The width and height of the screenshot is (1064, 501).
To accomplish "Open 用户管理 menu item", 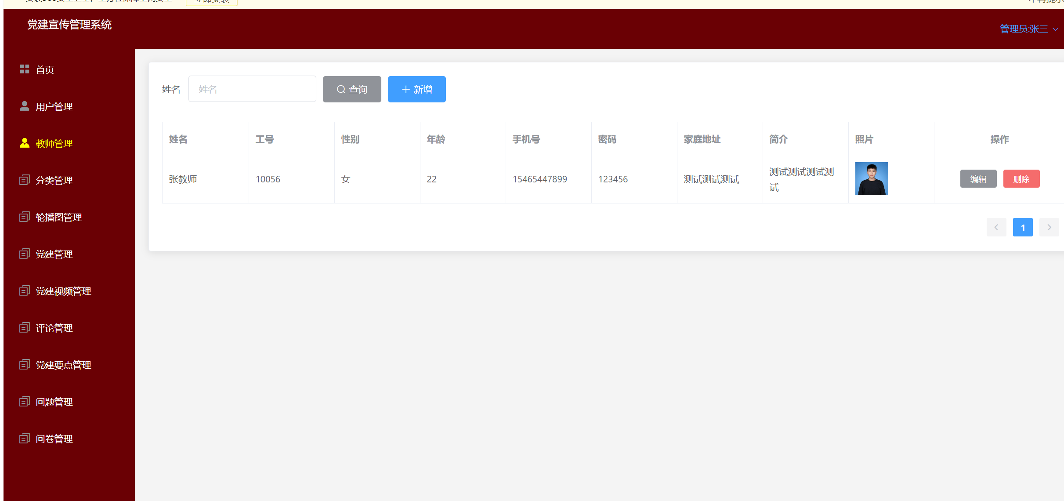I will click(x=69, y=106).
